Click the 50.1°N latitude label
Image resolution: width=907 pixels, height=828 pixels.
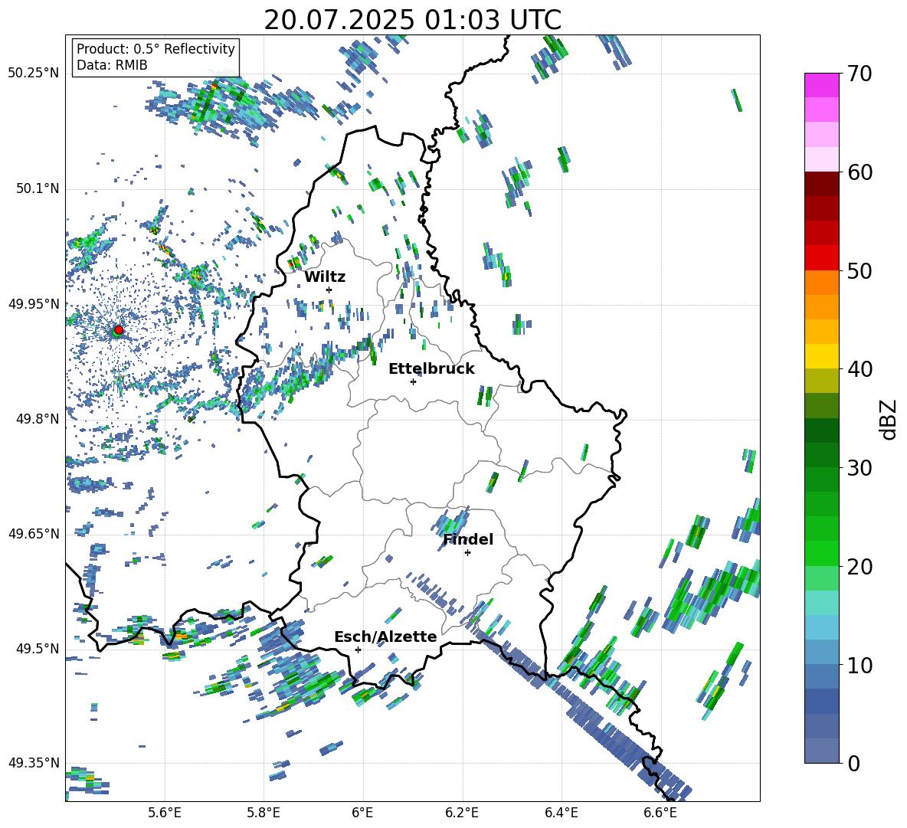tap(37, 188)
